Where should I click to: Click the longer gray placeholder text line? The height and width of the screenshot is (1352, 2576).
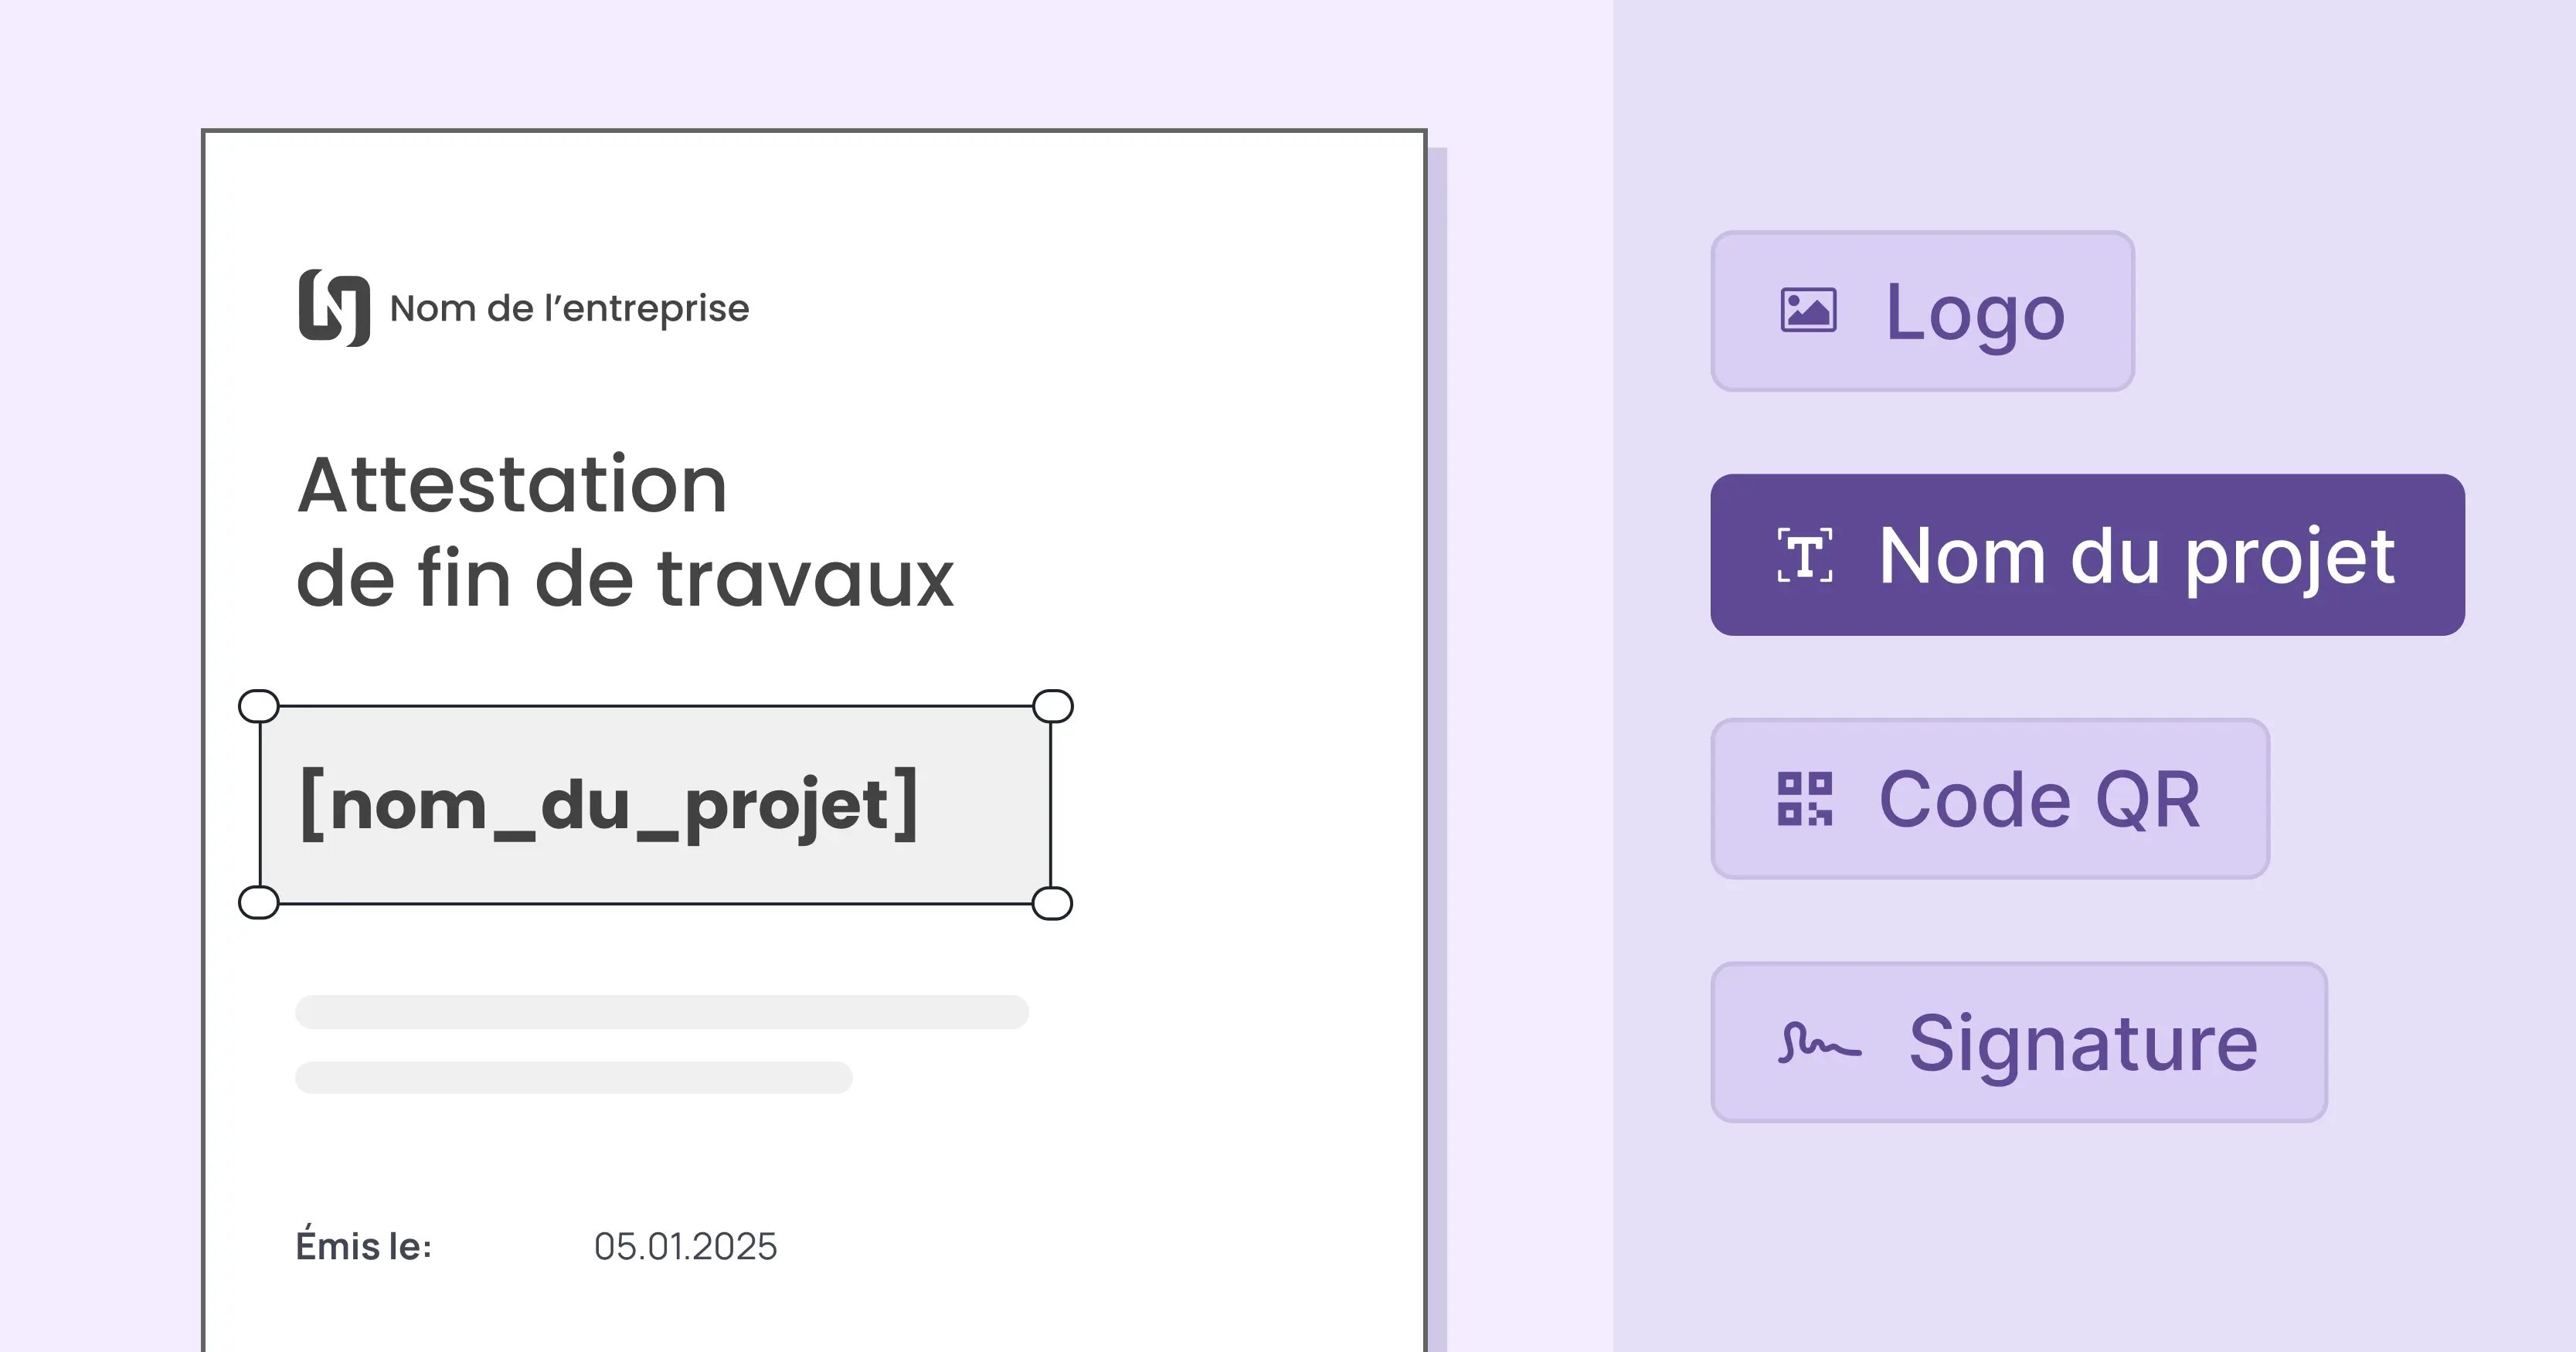[661, 1012]
